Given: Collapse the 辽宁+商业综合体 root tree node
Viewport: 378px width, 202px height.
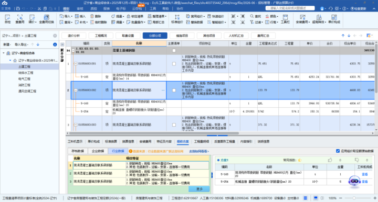Looking at the screenshot, I should coord(4,53).
